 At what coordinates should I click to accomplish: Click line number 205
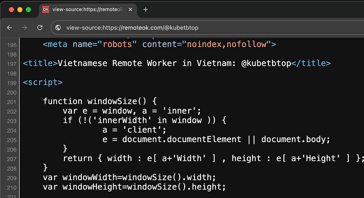coord(12,140)
